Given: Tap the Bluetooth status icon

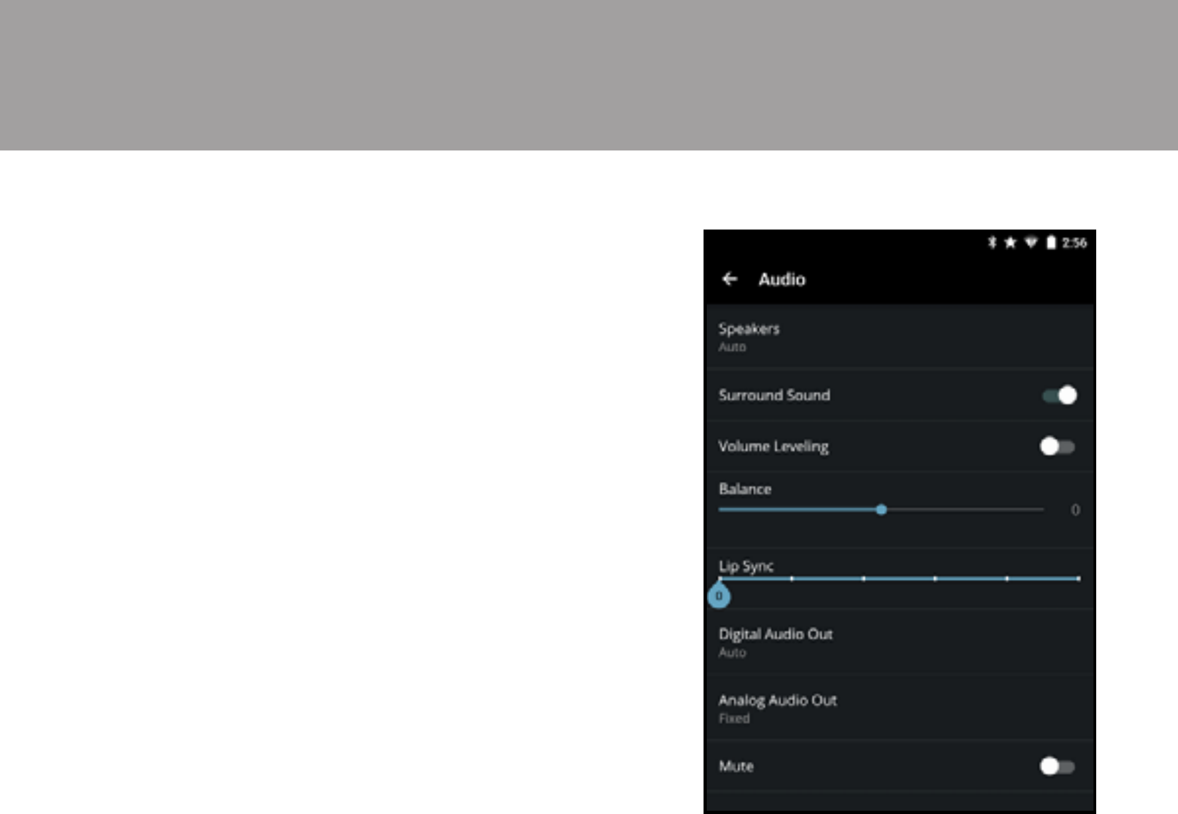Looking at the screenshot, I should click(992, 243).
